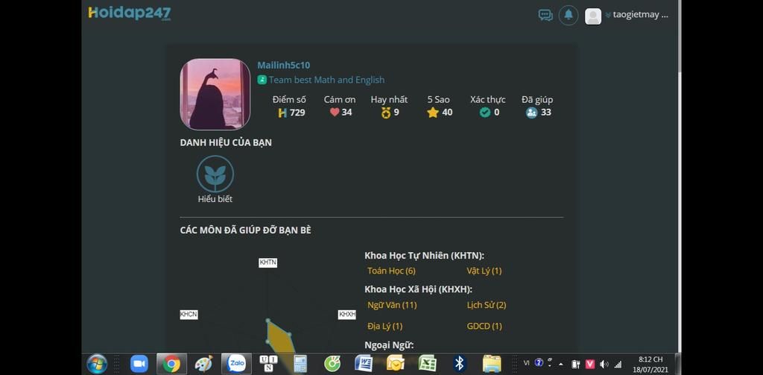The image size is (763, 375).
Task: Open GDCD (1) subject link
Action: coord(484,327)
